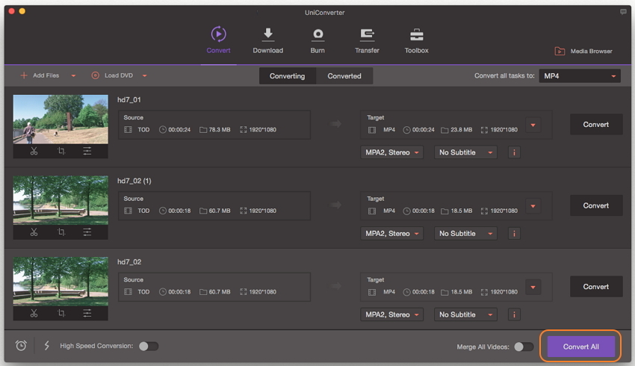Viewport: 635px width, 366px height.
Task: Expand target format arrow for hd7_02 (1)
Action: (533, 206)
